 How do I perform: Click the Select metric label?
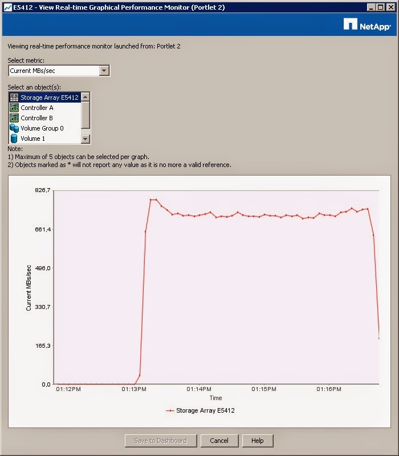[26, 60]
